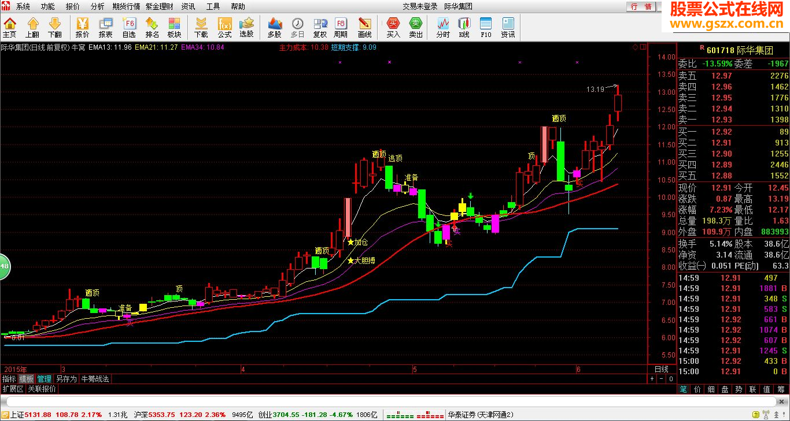Click the 上证 index value 5131.88
The height and width of the screenshot is (421, 790).
pos(39,415)
